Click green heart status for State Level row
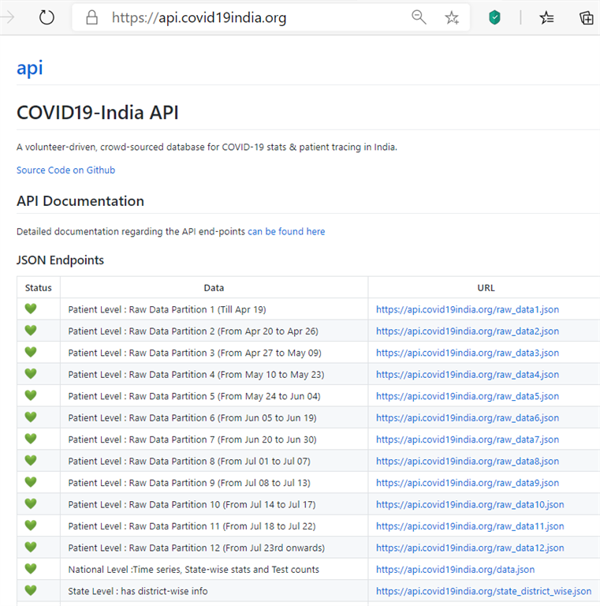The width and height of the screenshot is (600, 606). (31, 590)
